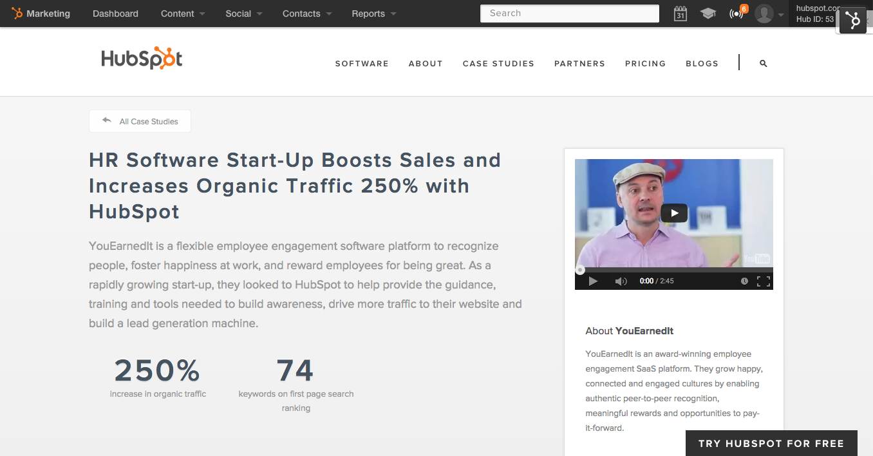Image resolution: width=873 pixels, height=456 pixels.
Task: Open the user avatar account dropdown
Action: 769,14
